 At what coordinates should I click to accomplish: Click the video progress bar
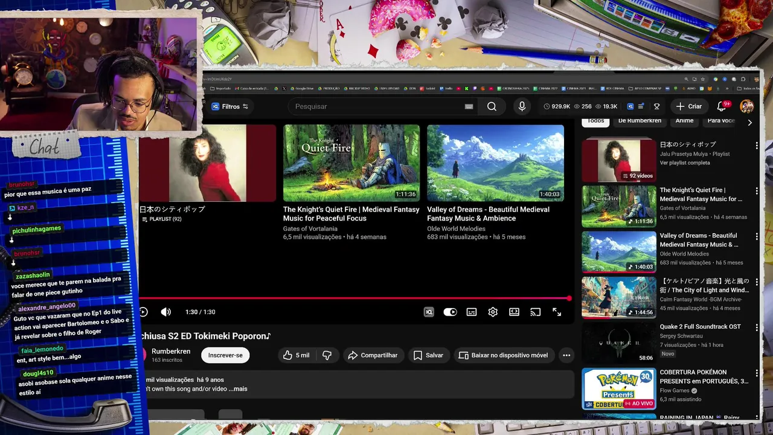coord(354,298)
